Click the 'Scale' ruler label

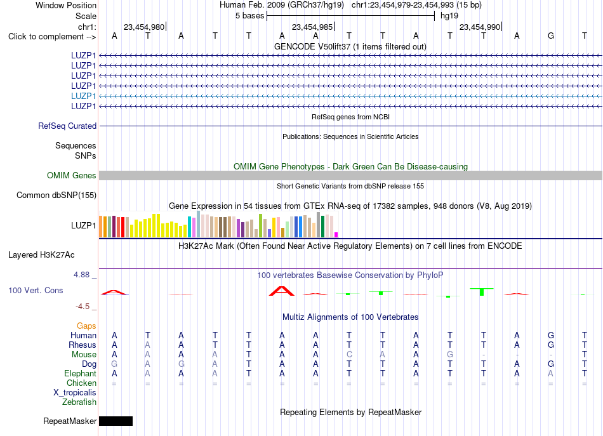[x=86, y=16]
